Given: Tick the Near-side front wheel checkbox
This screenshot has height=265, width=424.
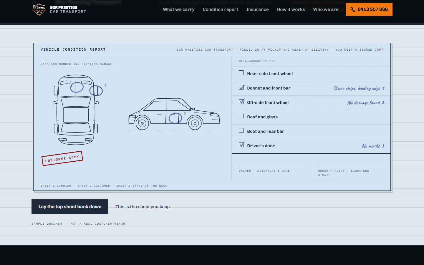Looking at the screenshot, I should pos(241,73).
